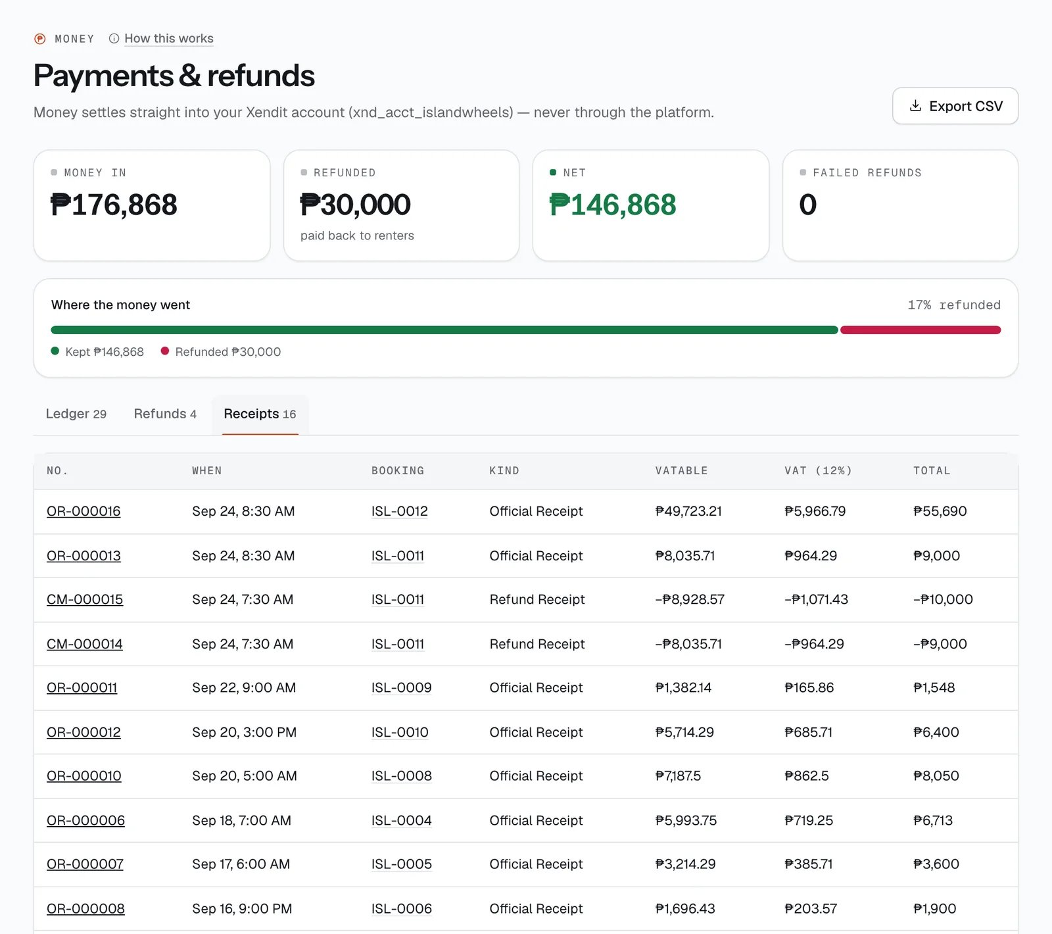Click the ₱7,187.5 vatable amount
The image size is (1052, 934).
pyautogui.click(x=678, y=775)
